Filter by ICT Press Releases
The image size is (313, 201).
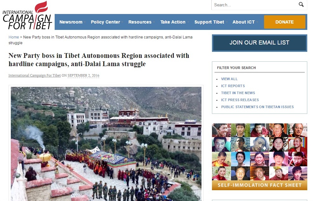coord(240,100)
